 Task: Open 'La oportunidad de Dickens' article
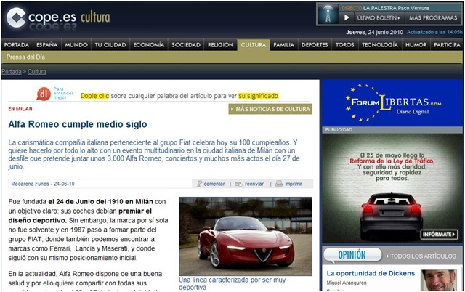point(371,273)
